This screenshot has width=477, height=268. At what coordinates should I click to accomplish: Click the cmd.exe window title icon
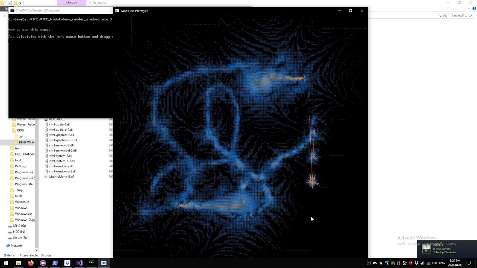coord(12,10)
